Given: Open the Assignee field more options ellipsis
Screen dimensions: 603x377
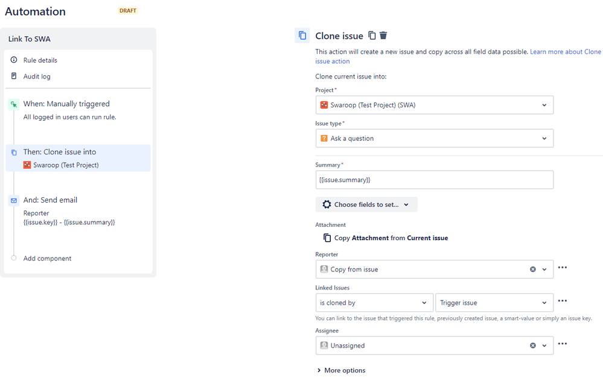Looking at the screenshot, I should (x=562, y=344).
